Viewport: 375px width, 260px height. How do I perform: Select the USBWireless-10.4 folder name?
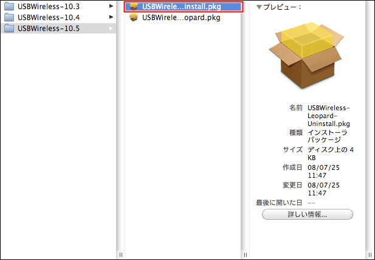[49, 18]
